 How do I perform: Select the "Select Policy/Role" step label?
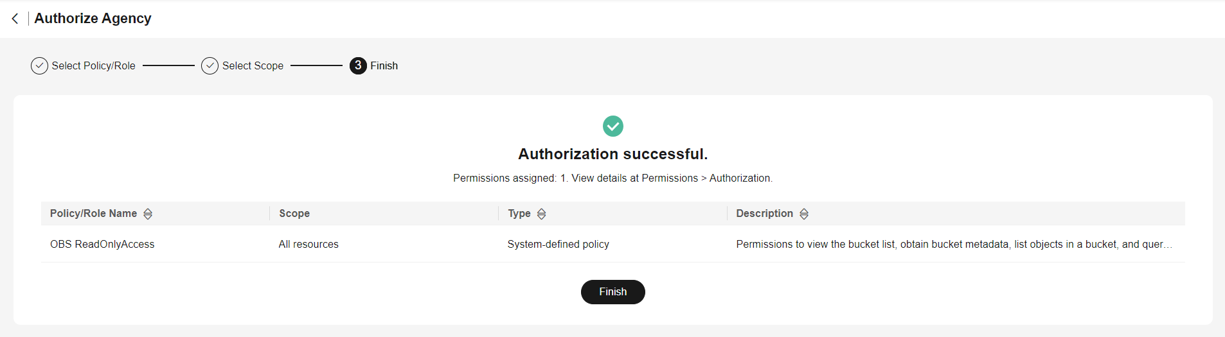[x=93, y=65]
